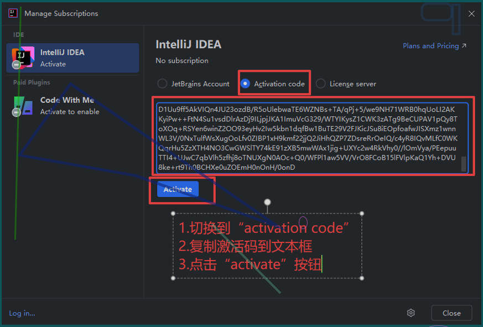Close the Manage Subscriptions dialog
Viewport: 483px width, 327px height.
click(471, 14)
